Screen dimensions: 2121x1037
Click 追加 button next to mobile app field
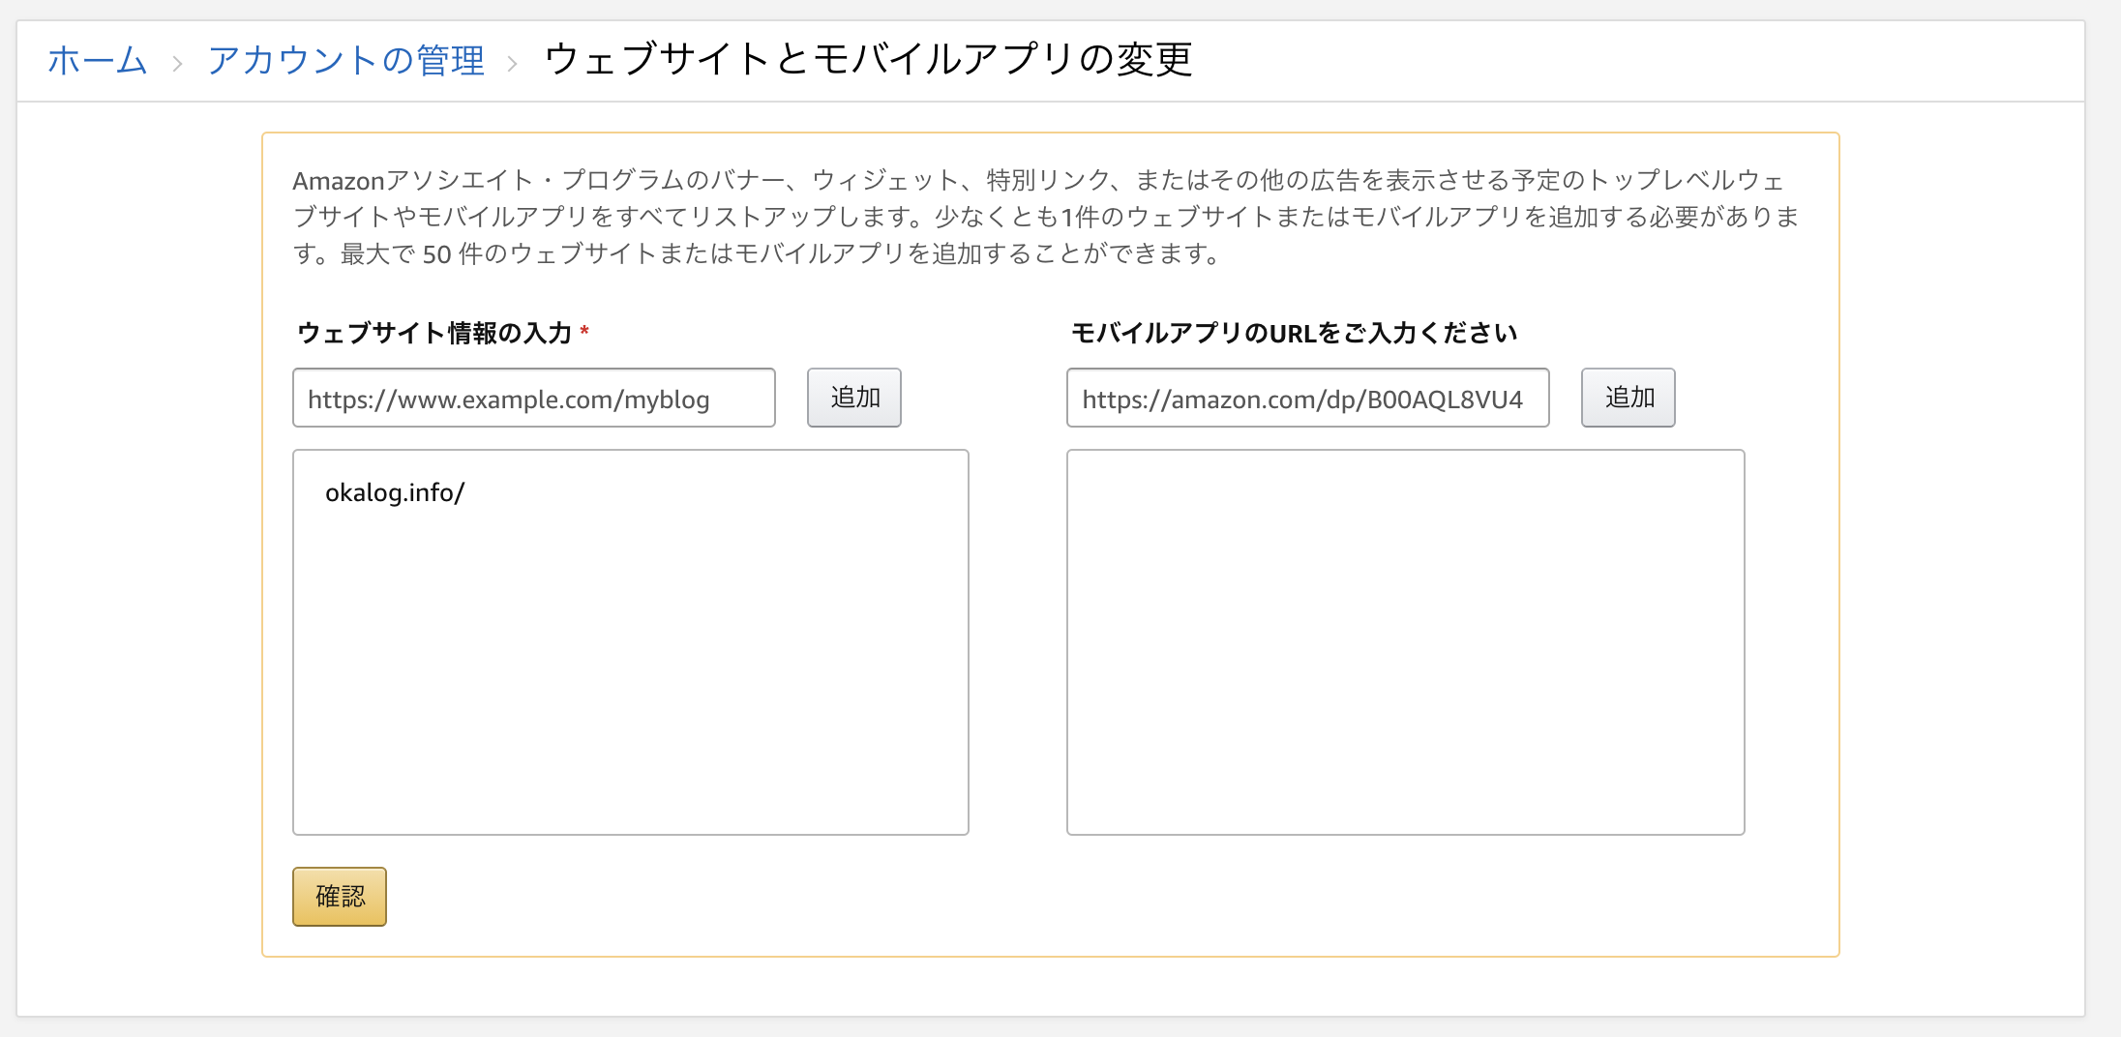tap(1628, 398)
